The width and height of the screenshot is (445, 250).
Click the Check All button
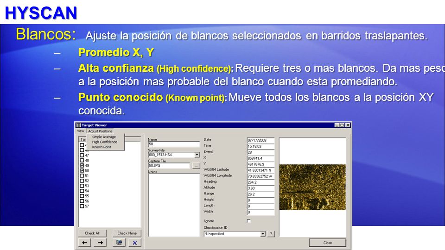(x=92, y=233)
